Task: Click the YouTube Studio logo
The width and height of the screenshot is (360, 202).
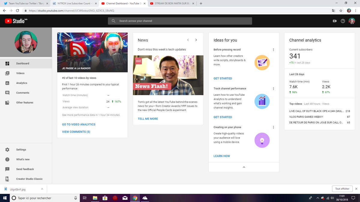Action: [x=16, y=21]
